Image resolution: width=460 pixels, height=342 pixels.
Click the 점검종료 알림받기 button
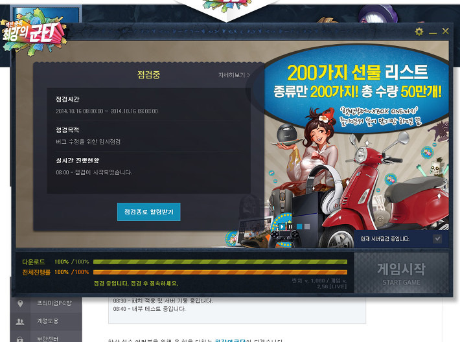point(149,212)
